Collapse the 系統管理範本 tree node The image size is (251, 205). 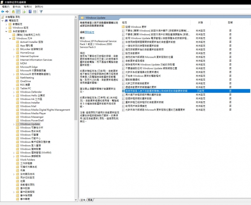[x=6, y=31]
